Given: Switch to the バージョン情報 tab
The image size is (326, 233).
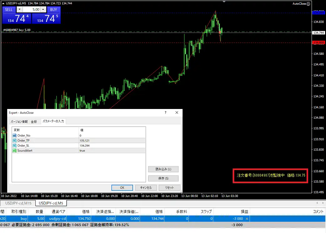Looking at the screenshot, I should (19, 122).
